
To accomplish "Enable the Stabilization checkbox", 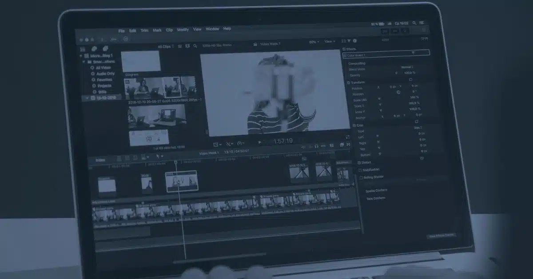I will click(x=360, y=170).
